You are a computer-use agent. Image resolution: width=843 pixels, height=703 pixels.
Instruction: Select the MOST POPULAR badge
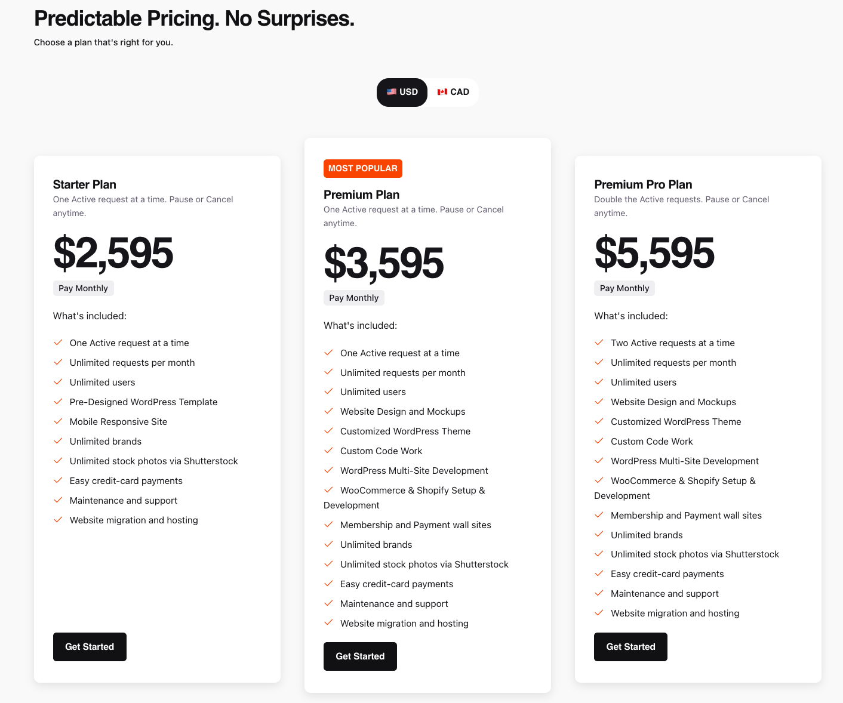(362, 168)
